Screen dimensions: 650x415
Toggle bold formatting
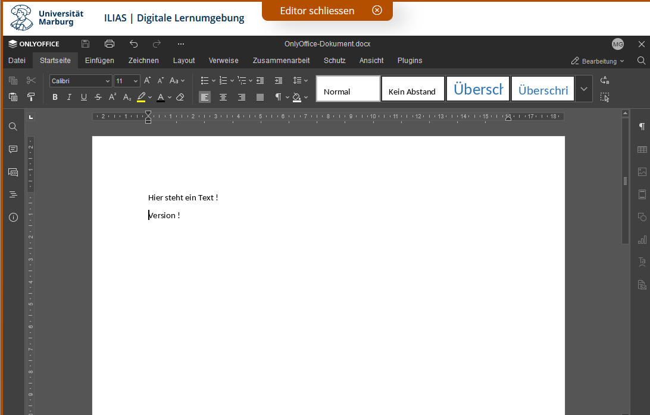point(55,97)
